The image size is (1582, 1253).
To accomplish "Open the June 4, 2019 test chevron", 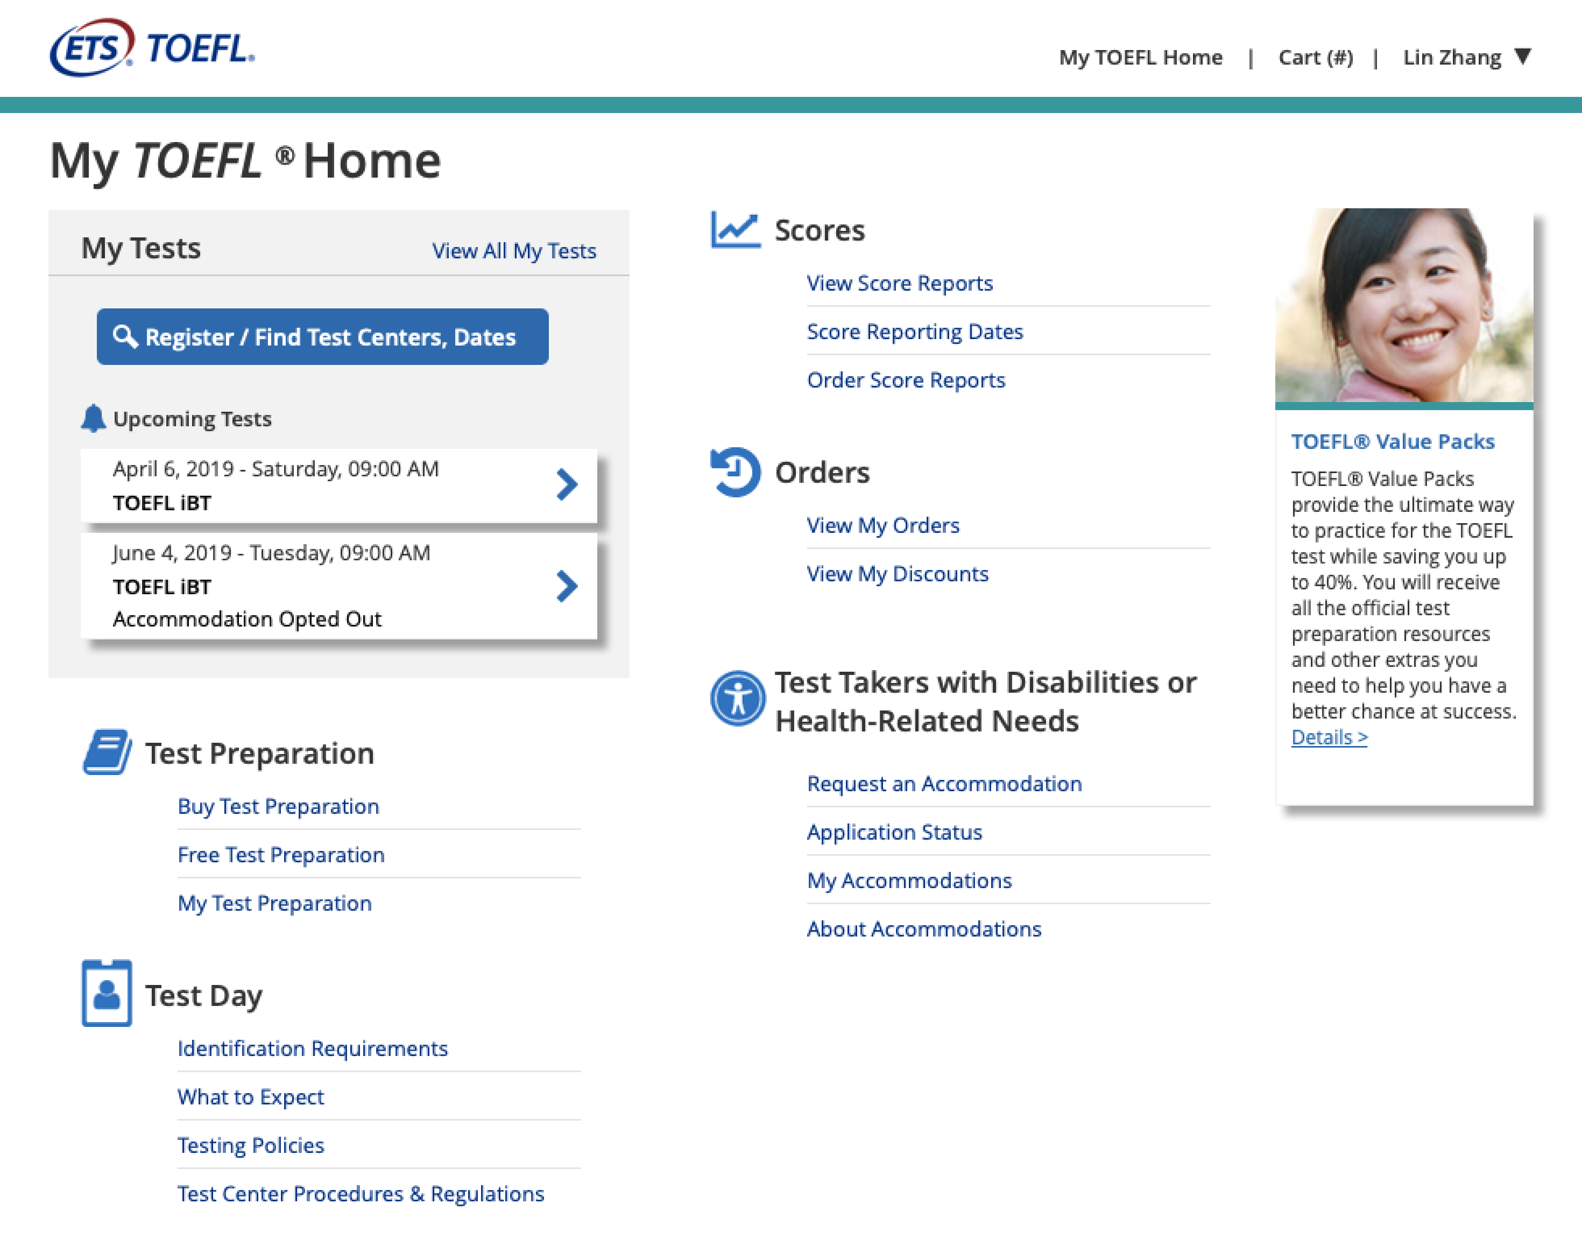I will tap(566, 586).
